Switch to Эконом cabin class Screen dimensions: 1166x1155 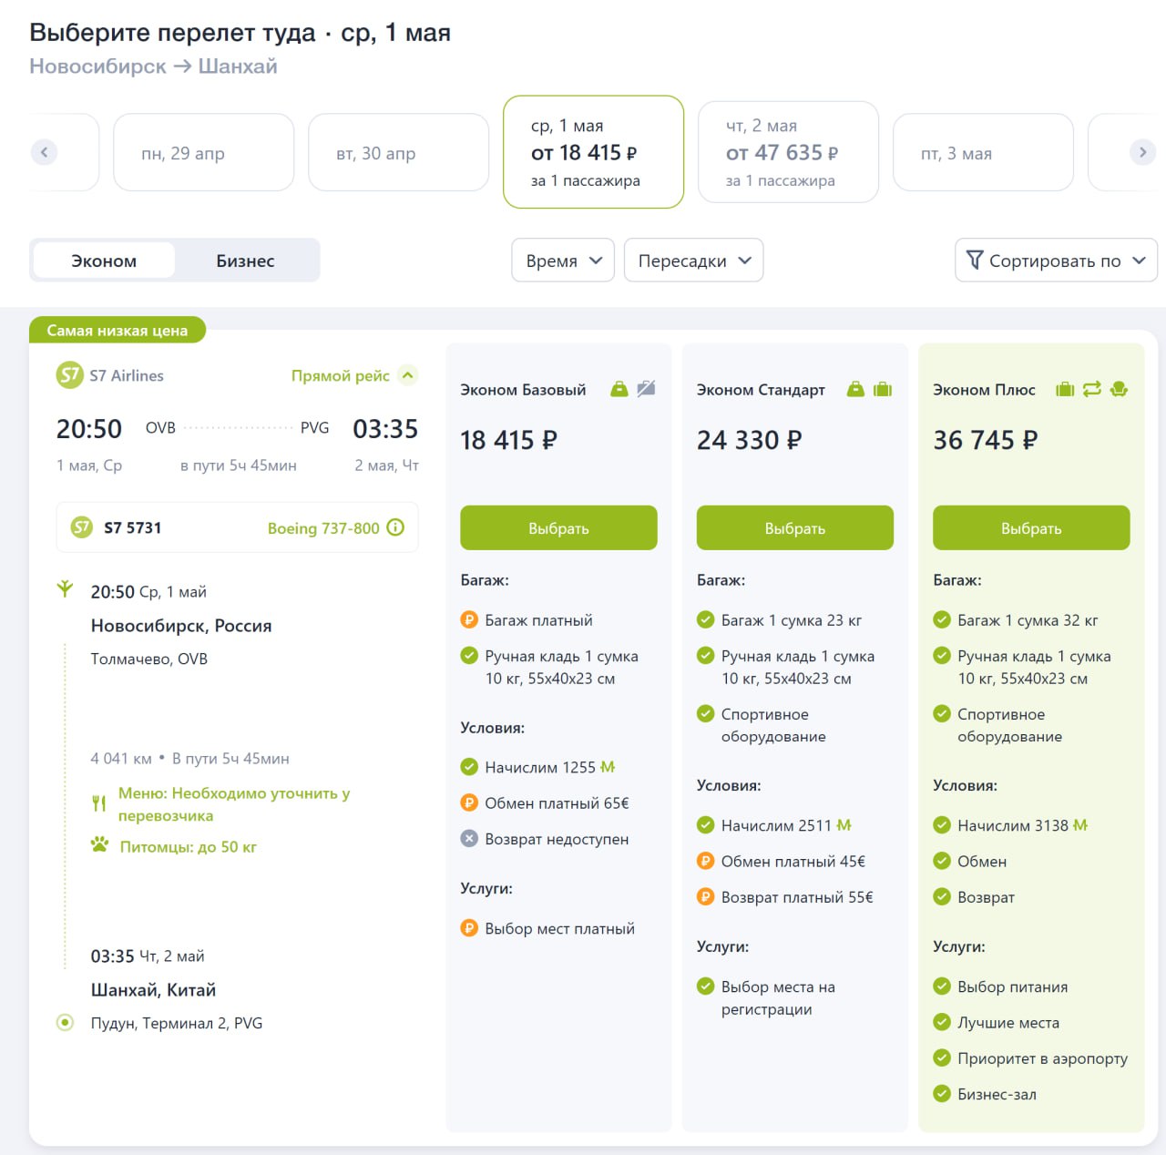104,261
